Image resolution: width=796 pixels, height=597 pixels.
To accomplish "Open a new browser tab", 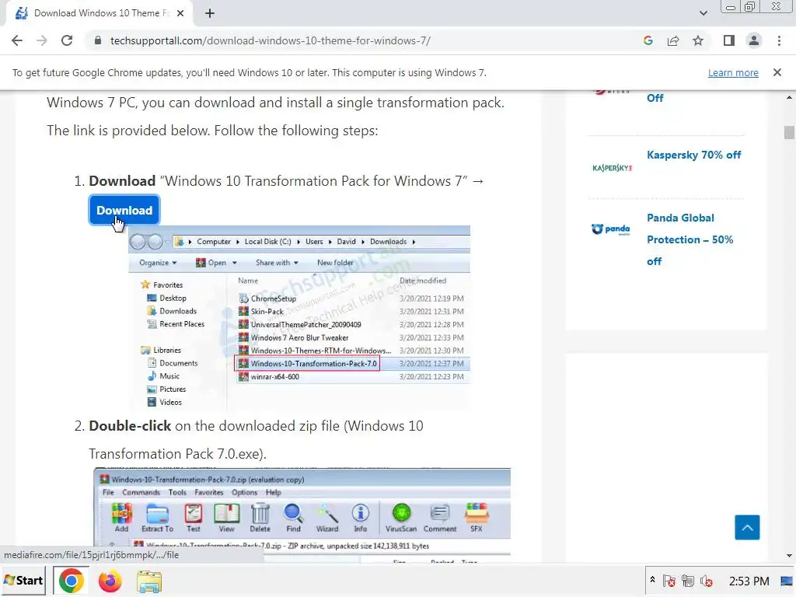I will (x=210, y=13).
